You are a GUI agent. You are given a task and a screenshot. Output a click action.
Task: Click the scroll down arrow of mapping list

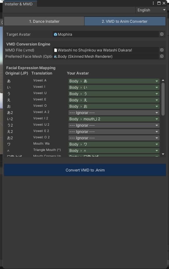coord(163,154)
